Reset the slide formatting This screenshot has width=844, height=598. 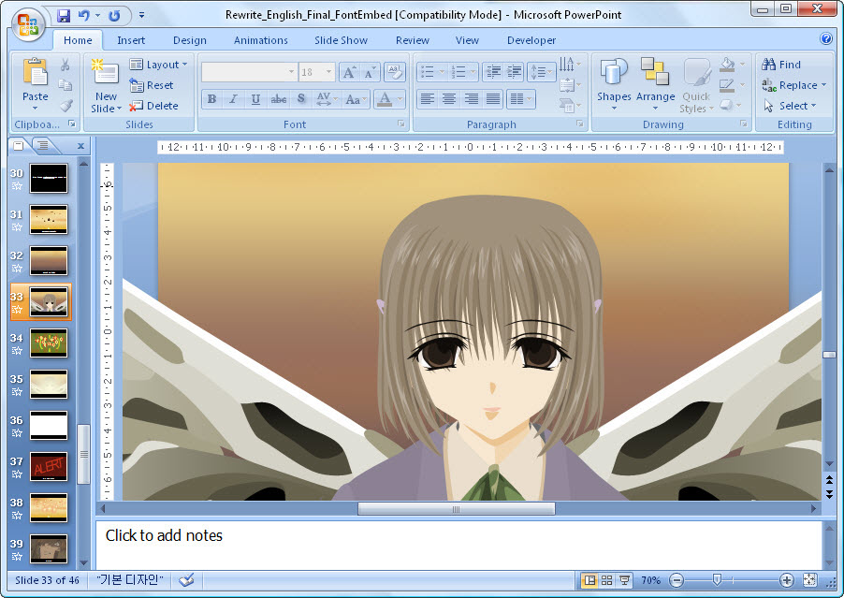(152, 85)
